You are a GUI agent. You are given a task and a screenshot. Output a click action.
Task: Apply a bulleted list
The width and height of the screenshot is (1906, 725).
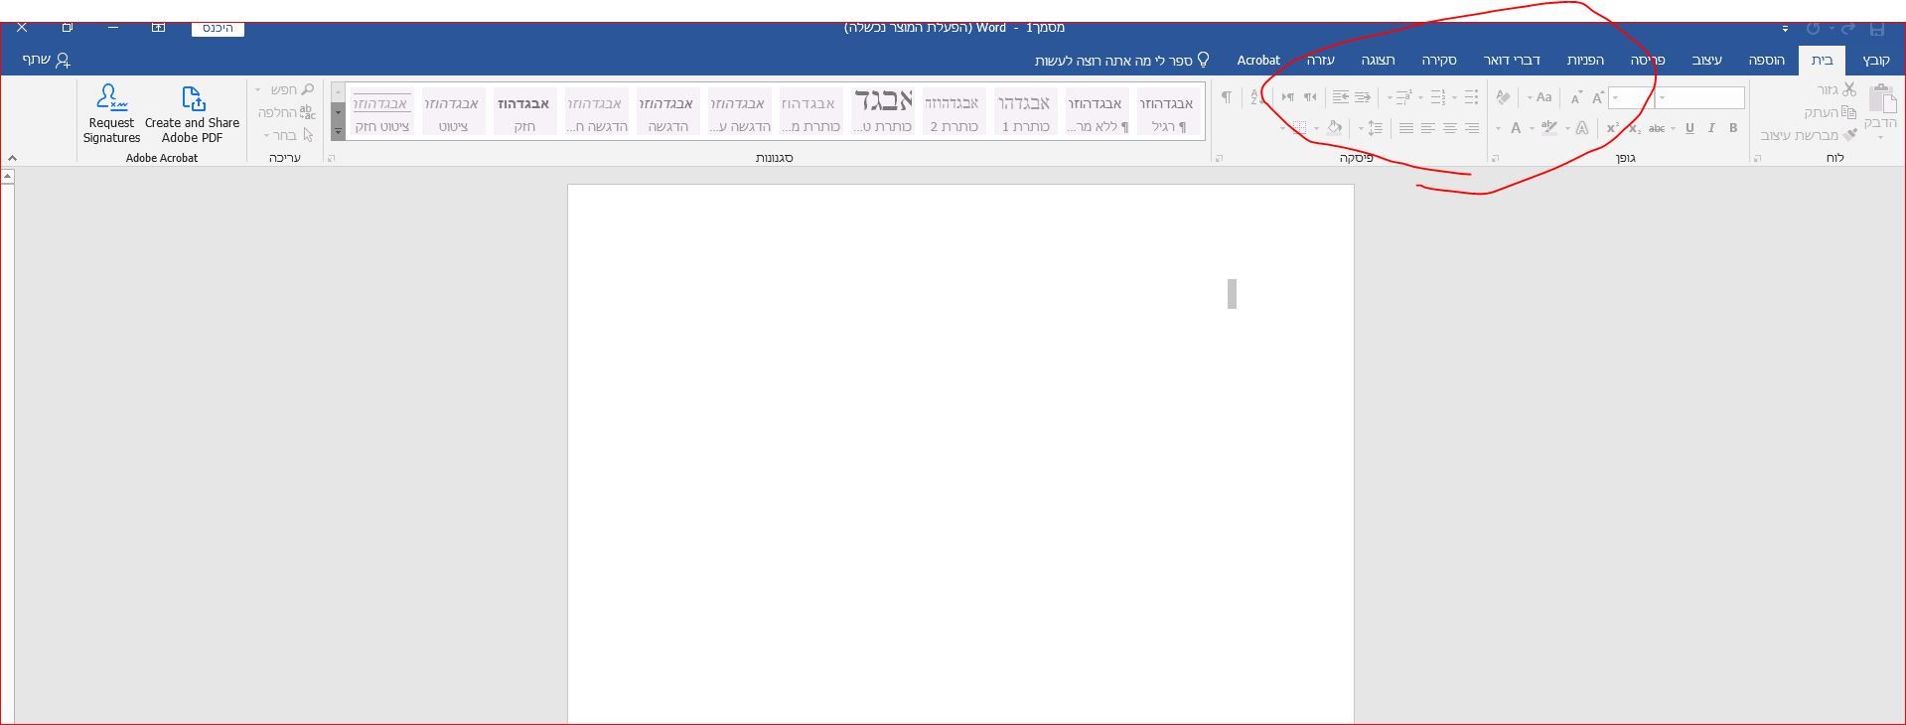[x=1471, y=97]
